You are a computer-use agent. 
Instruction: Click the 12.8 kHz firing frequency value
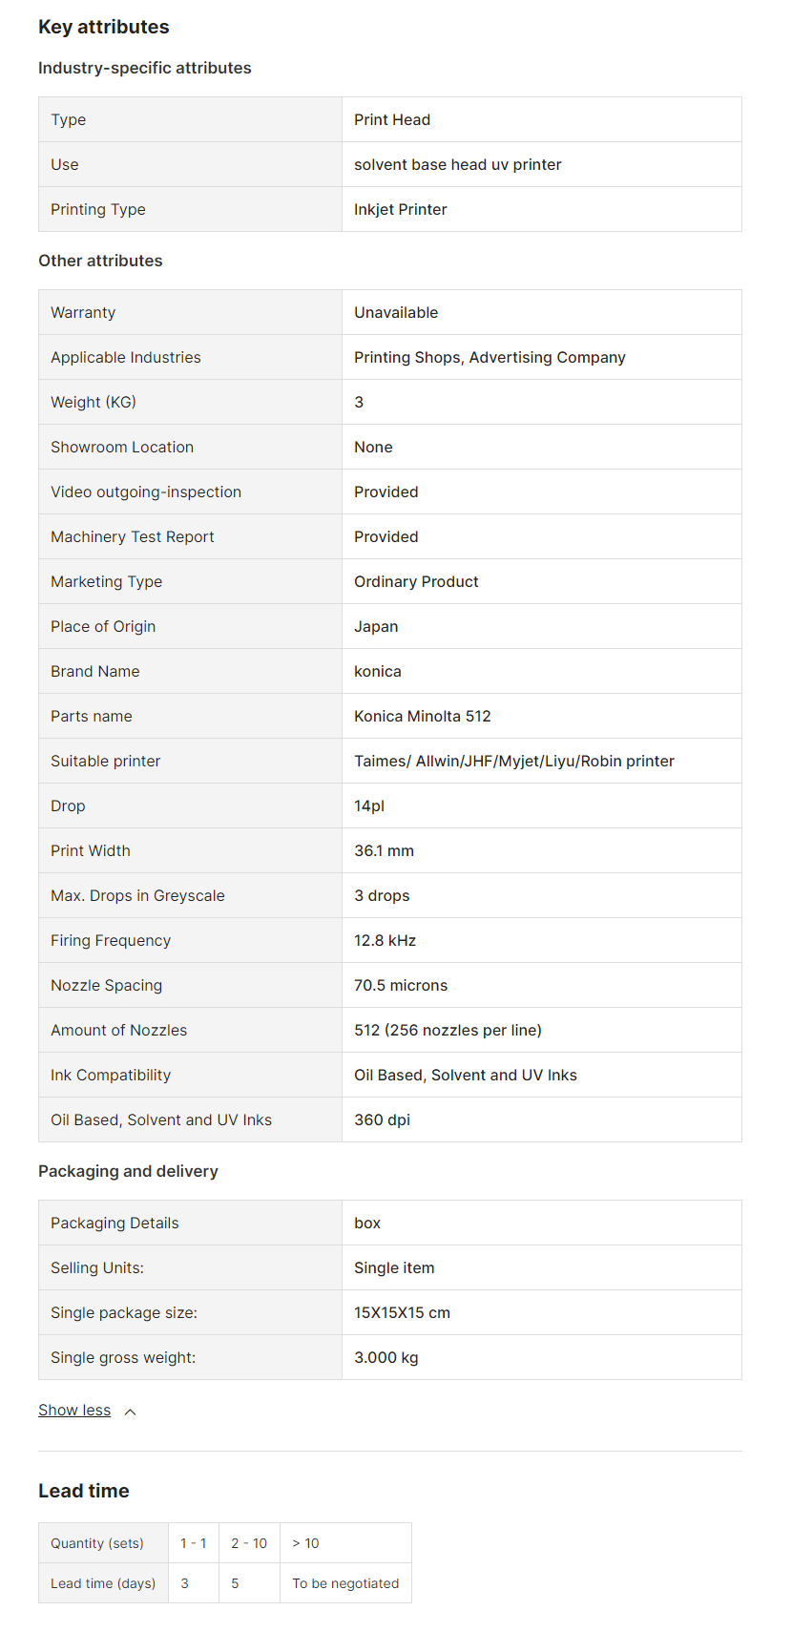click(x=386, y=940)
